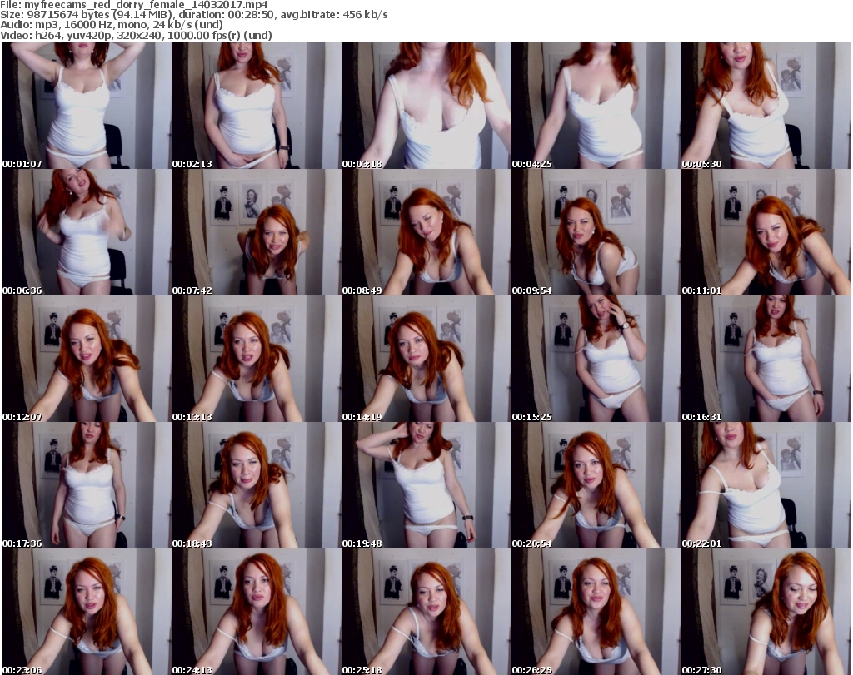
Task: Click the 00:18:43 thumbnail
Action: coord(257,485)
